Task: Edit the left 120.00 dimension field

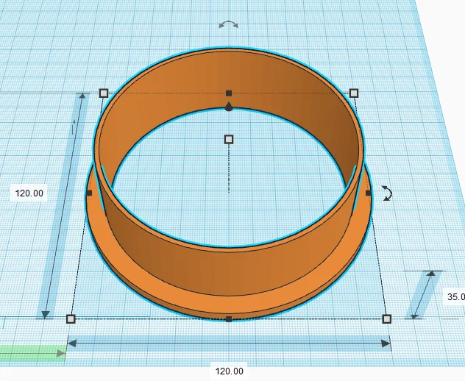Action: point(29,193)
